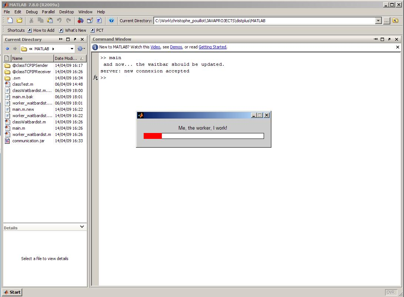This screenshot has height=297, width=404.
Task: Click the blue Help question mark icon
Action: pyautogui.click(x=111, y=21)
